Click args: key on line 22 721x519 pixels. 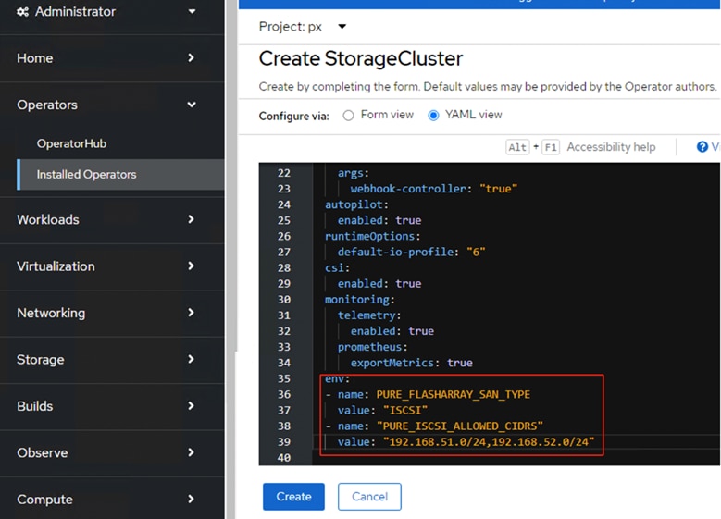354,173
